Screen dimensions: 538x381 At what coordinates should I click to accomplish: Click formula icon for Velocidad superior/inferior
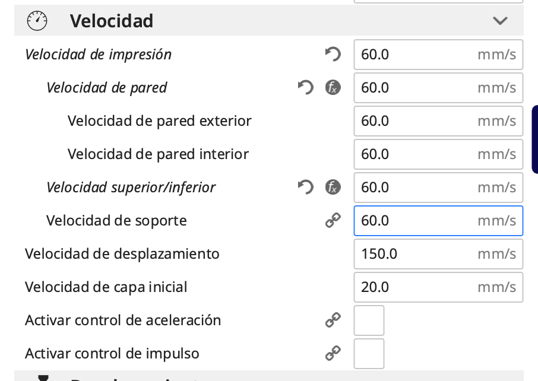click(333, 188)
